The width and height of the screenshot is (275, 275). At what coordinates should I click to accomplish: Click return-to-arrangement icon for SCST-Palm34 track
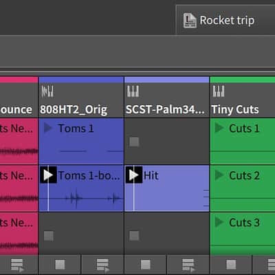188,265
